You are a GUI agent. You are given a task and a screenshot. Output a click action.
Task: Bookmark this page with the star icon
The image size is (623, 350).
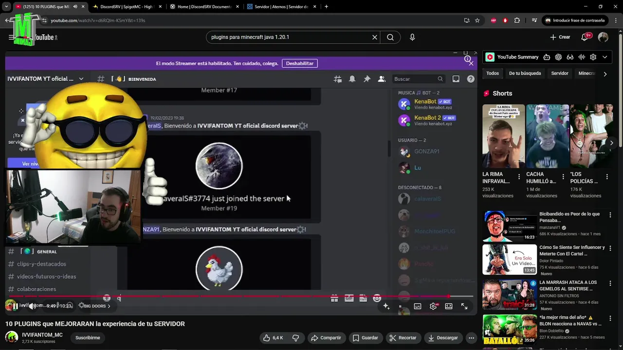point(477,20)
